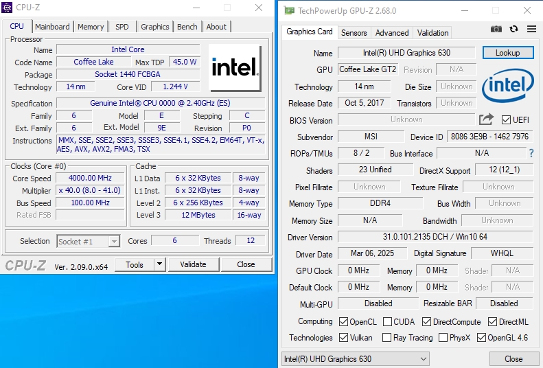Screen dimensions: 543x368
Task: Click the Core VID value 1.244 V
Action: click(176, 87)
